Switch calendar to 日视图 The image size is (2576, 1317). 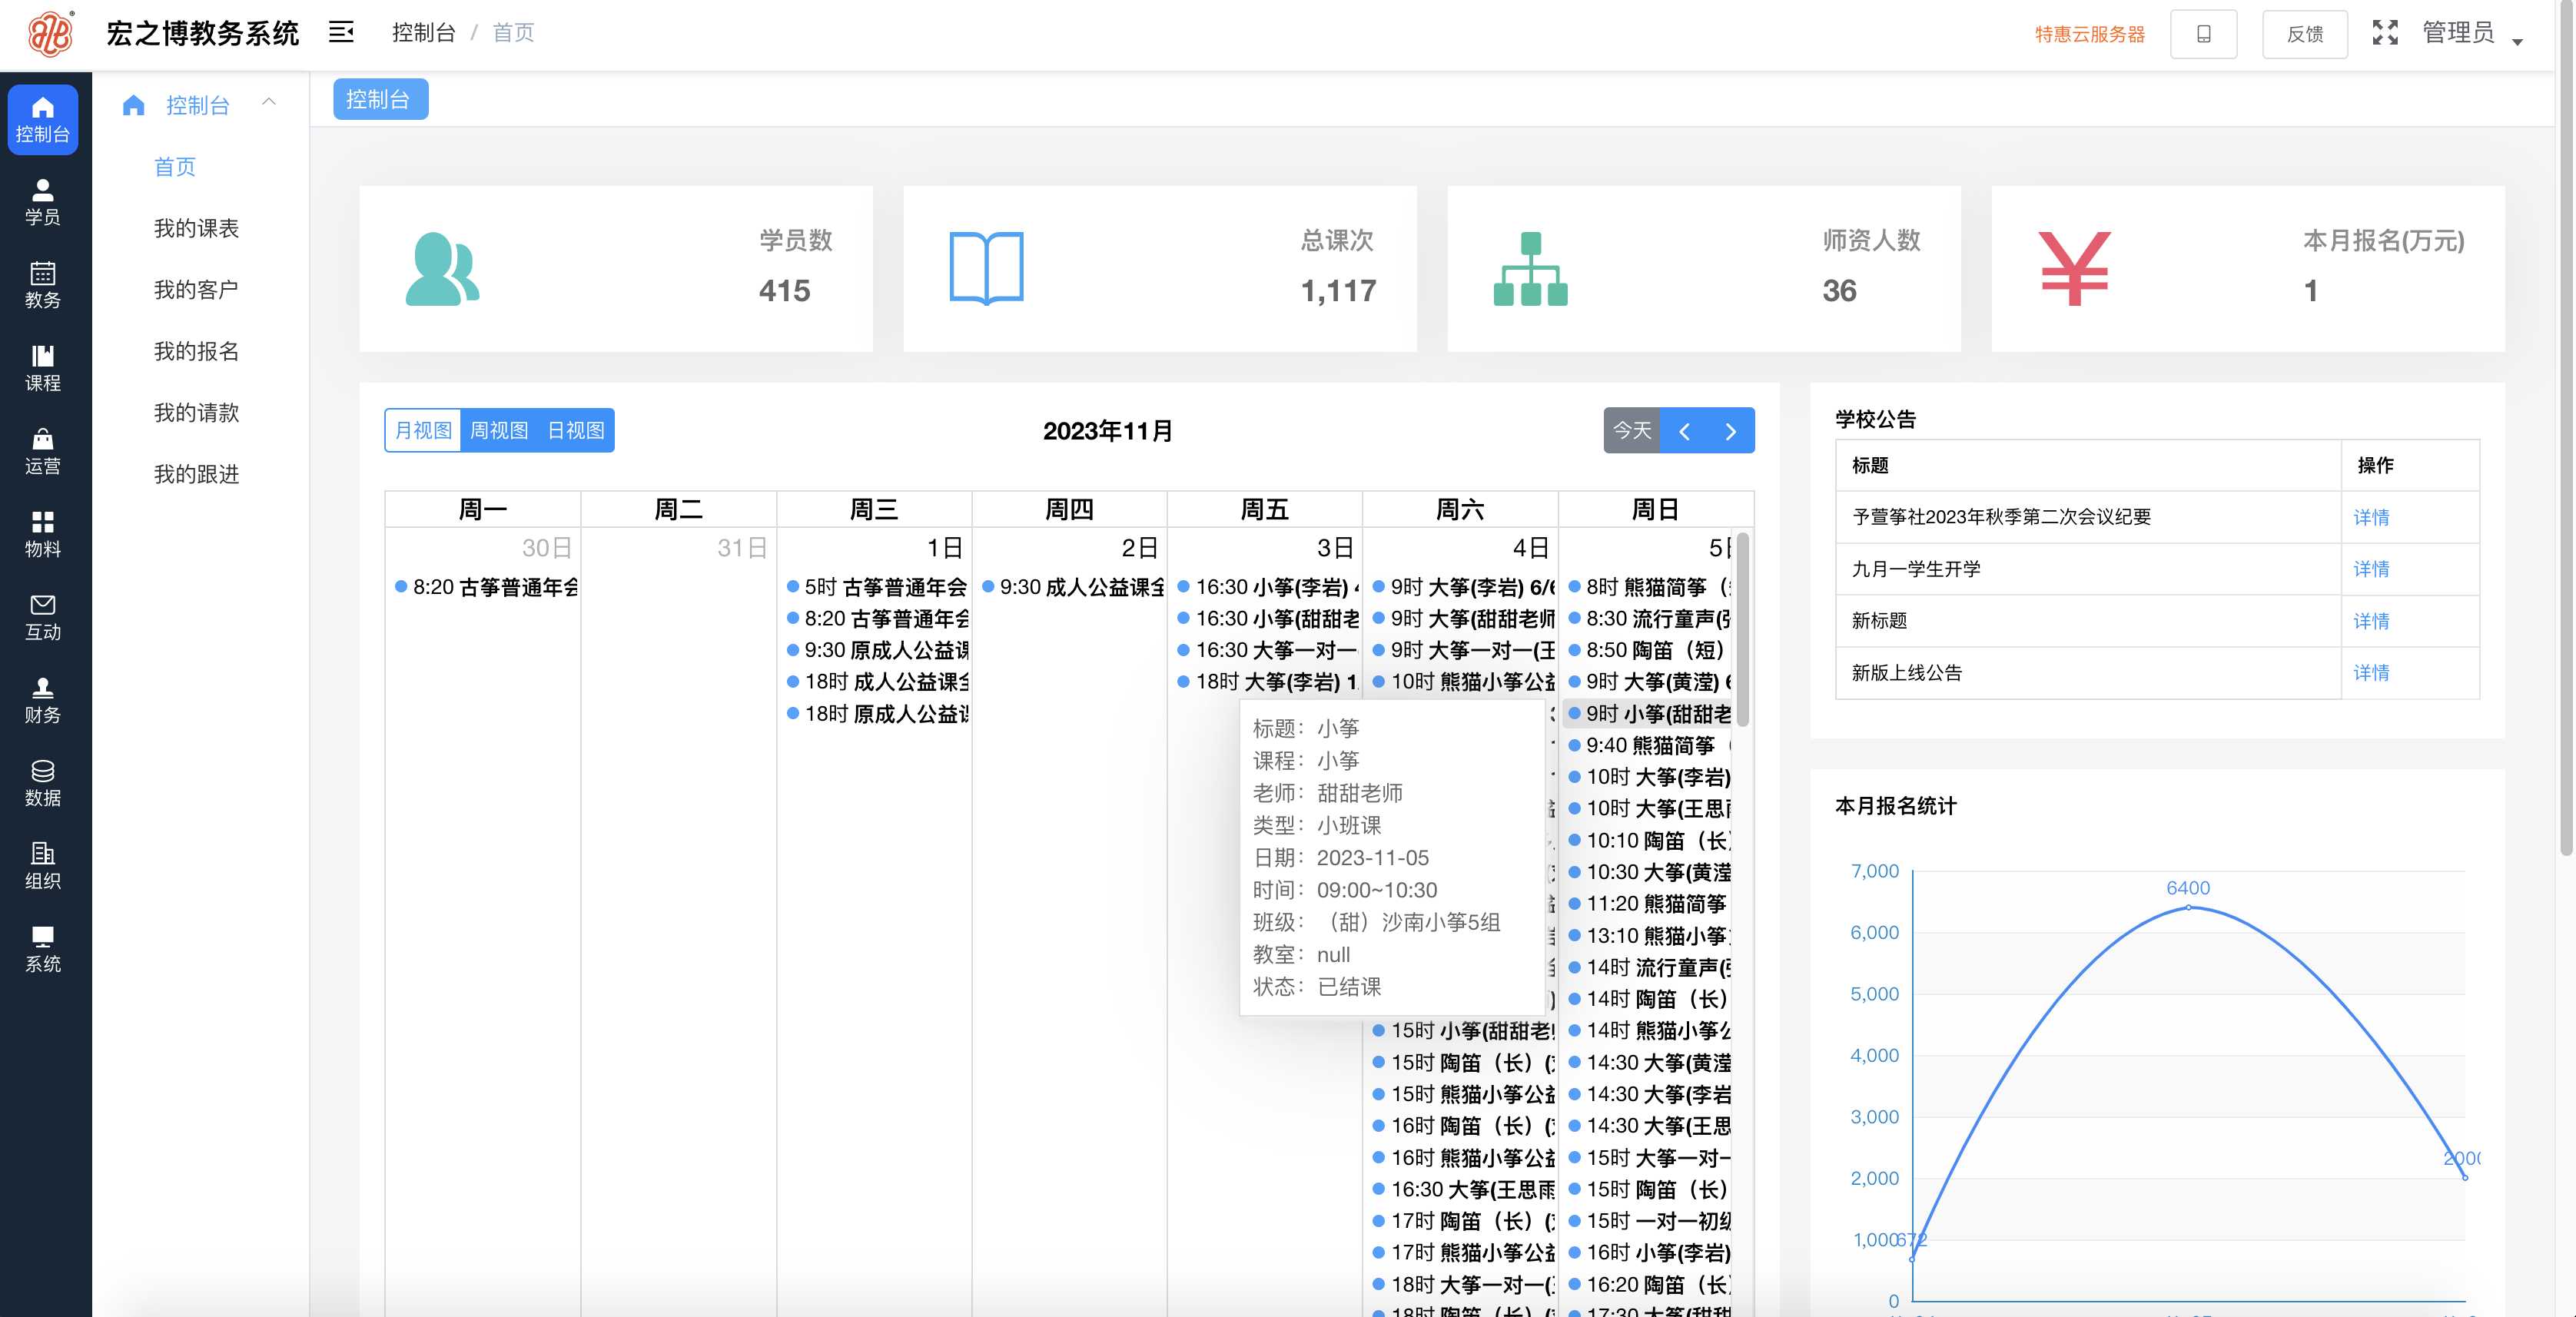576,430
